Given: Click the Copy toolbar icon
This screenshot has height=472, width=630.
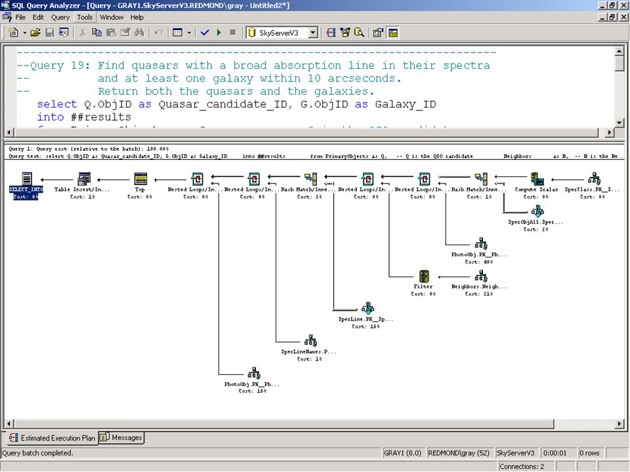Looking at the screenshot, I should click(x=97, y=33).
